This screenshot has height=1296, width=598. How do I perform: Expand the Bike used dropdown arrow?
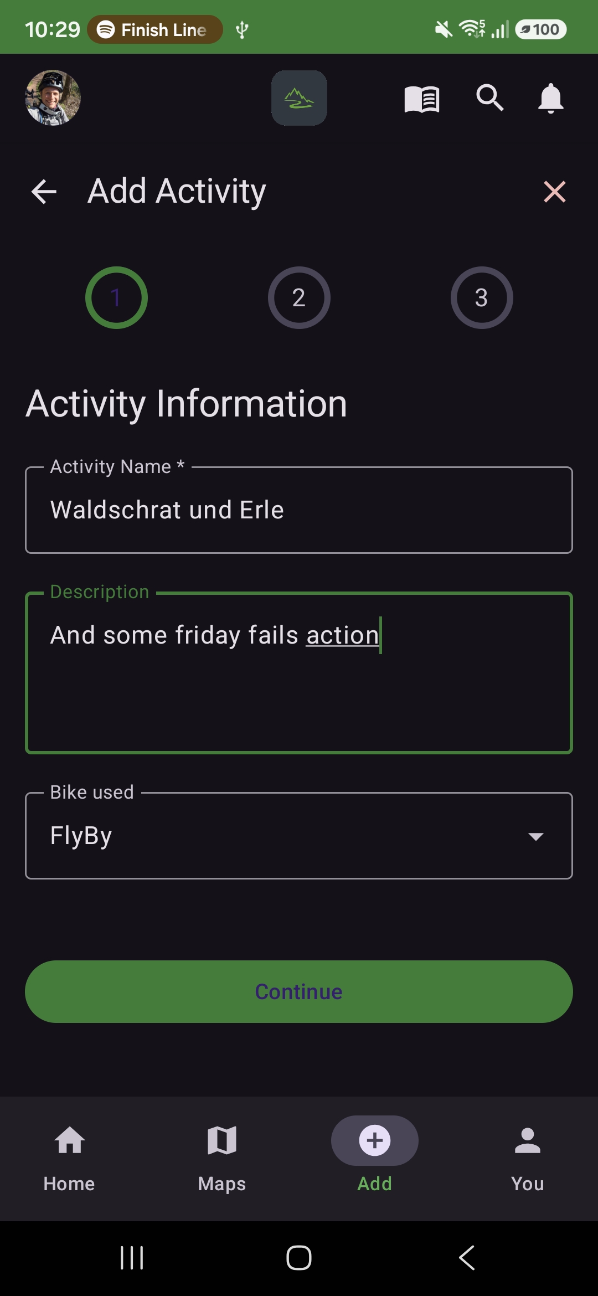(535, 836)
